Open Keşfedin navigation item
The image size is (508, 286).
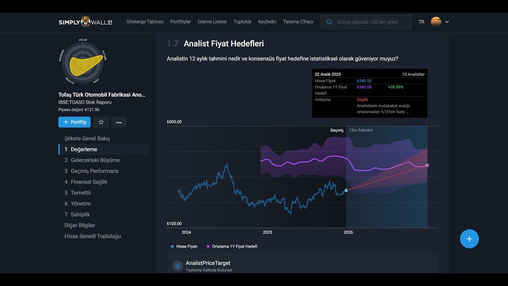[x=267, y=22]
